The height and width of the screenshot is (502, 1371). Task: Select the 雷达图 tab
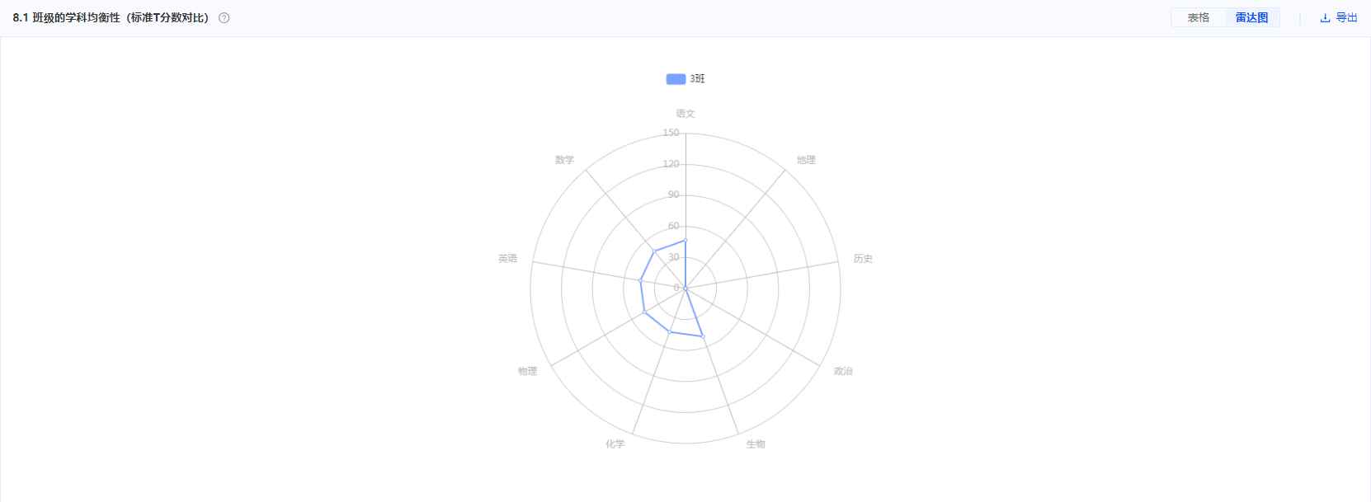(x=1251, y=17)
